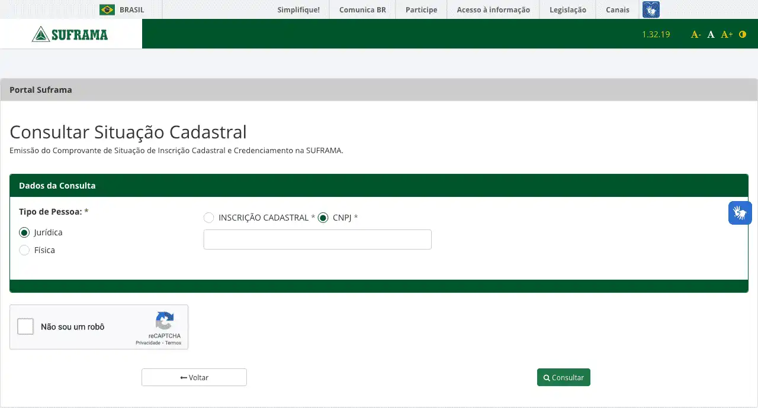Open the floating blue sign language widget

(740, 213)
